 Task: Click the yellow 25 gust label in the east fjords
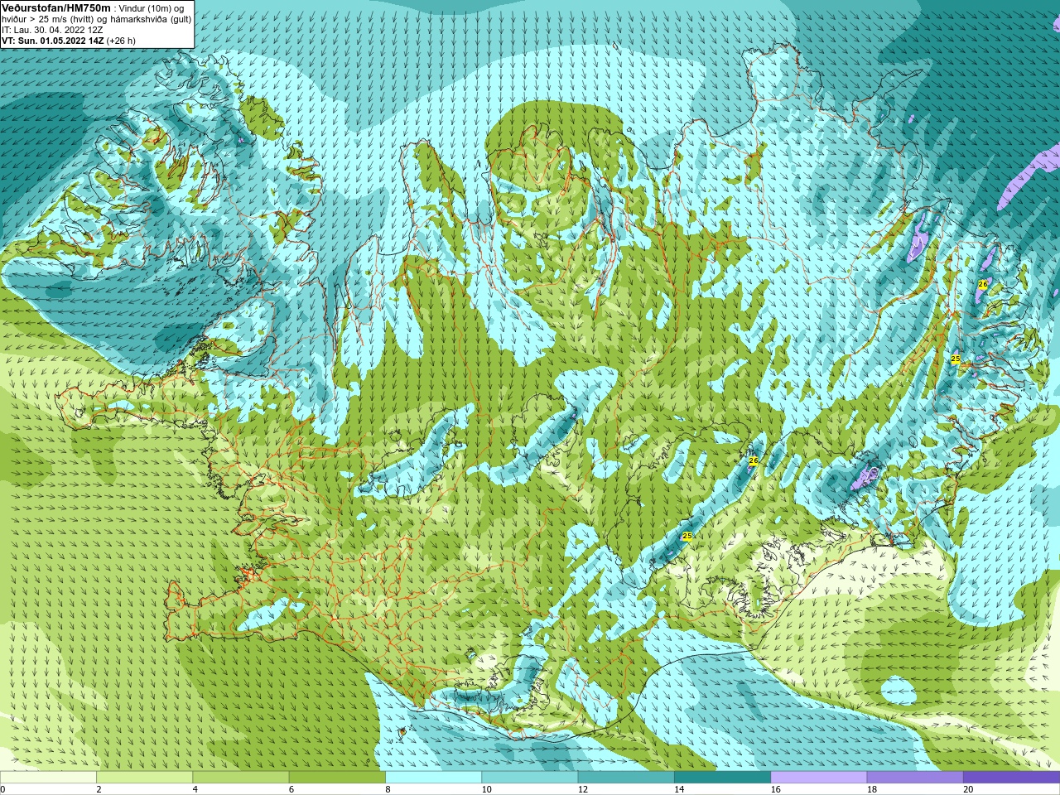(x=956, y=359)
